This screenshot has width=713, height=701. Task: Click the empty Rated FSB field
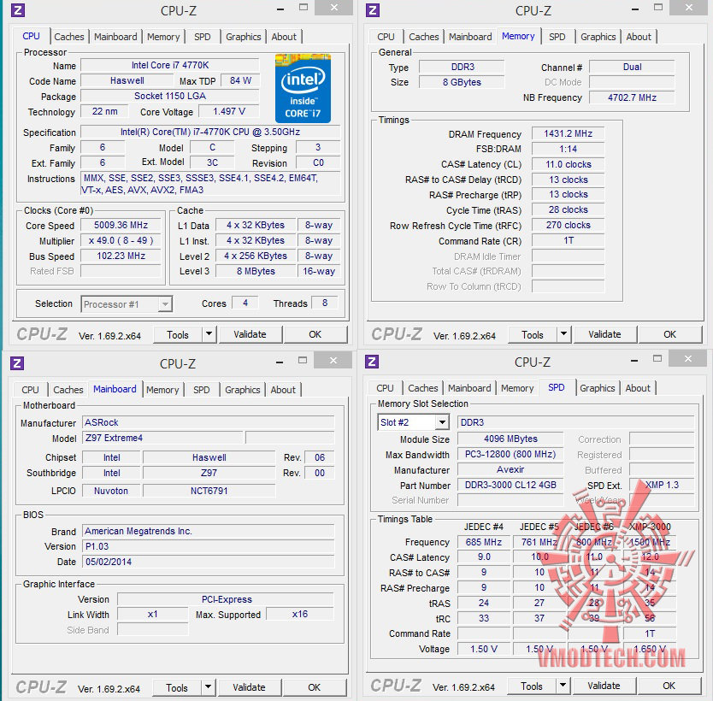point(121,271)
